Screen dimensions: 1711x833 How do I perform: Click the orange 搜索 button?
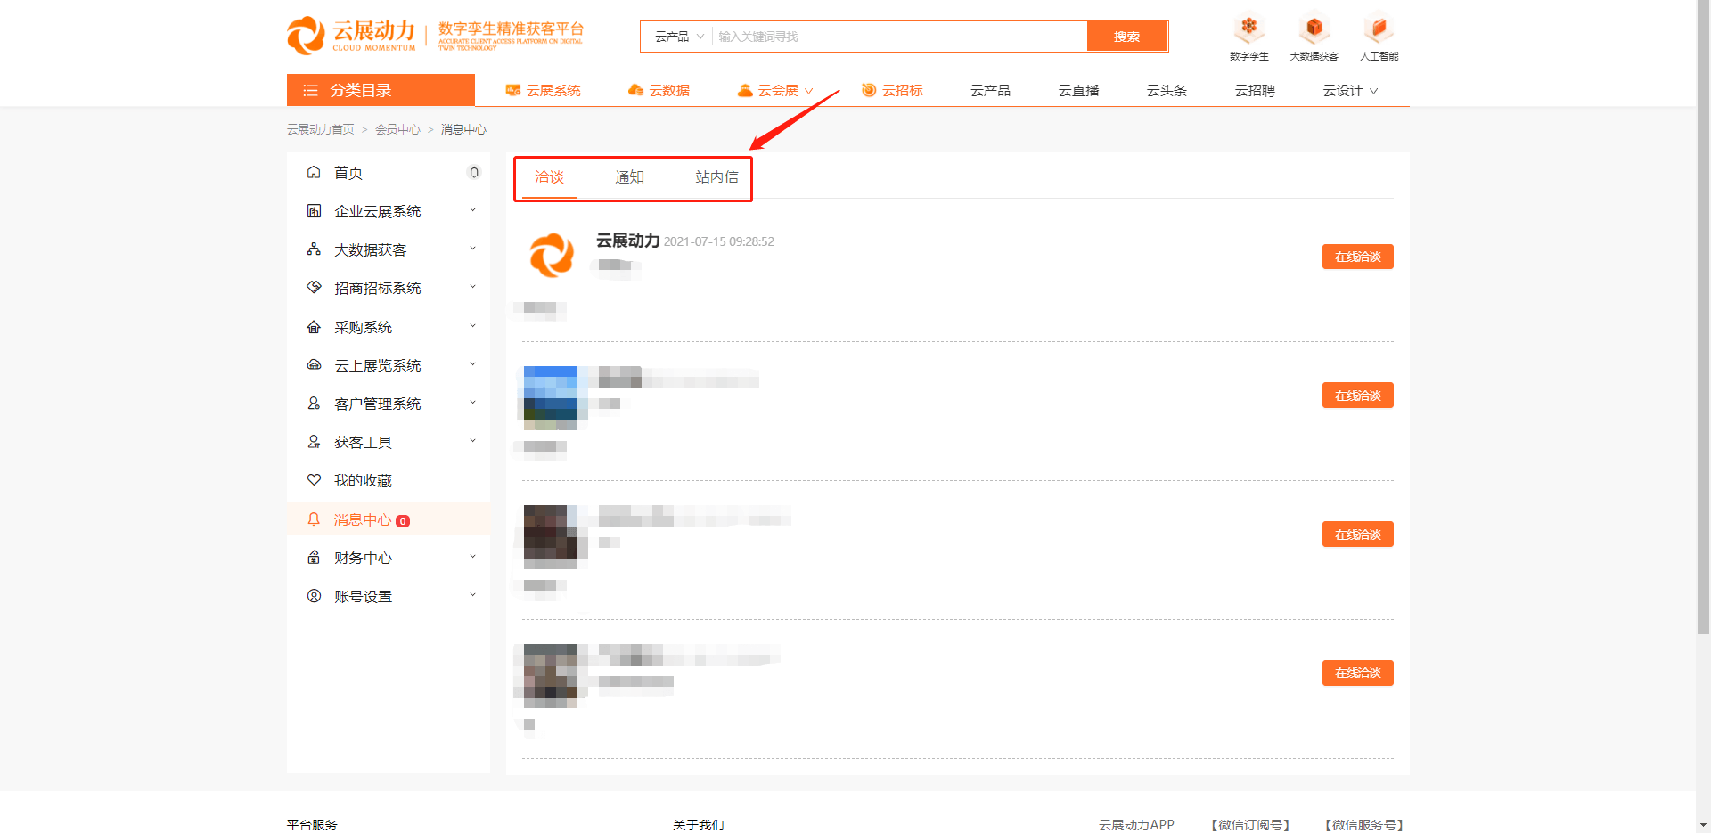tap(1126, 37)
